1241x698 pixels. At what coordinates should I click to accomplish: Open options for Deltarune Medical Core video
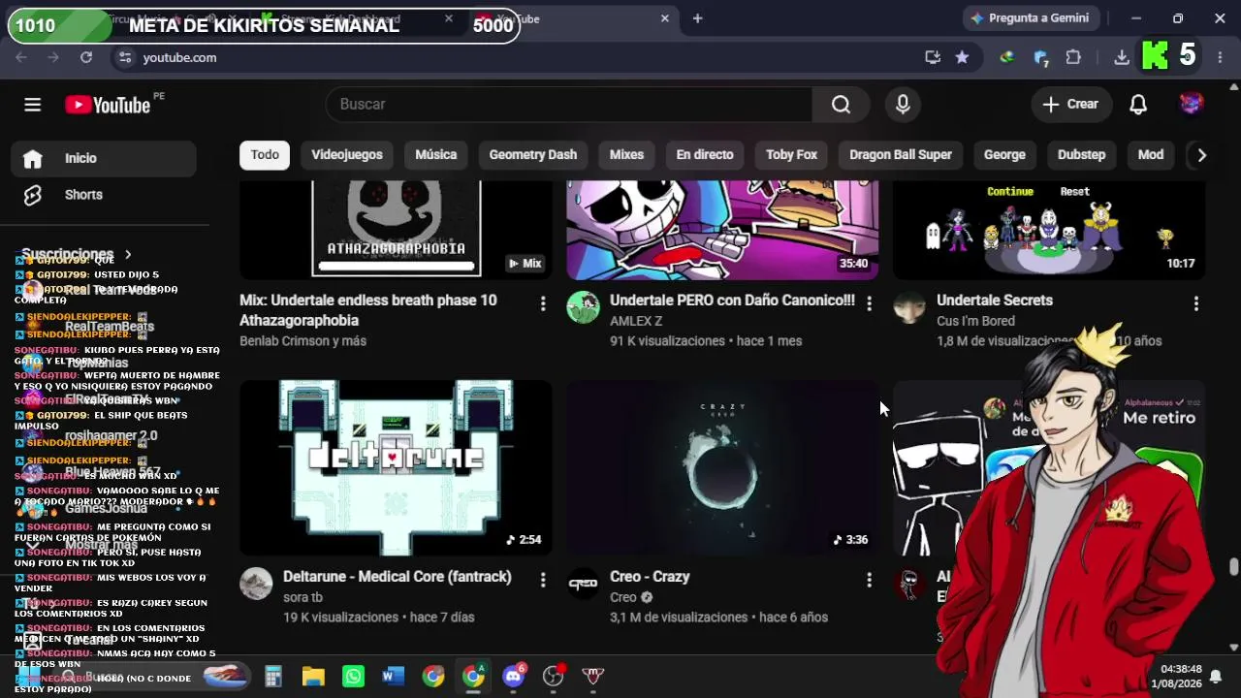542,580
